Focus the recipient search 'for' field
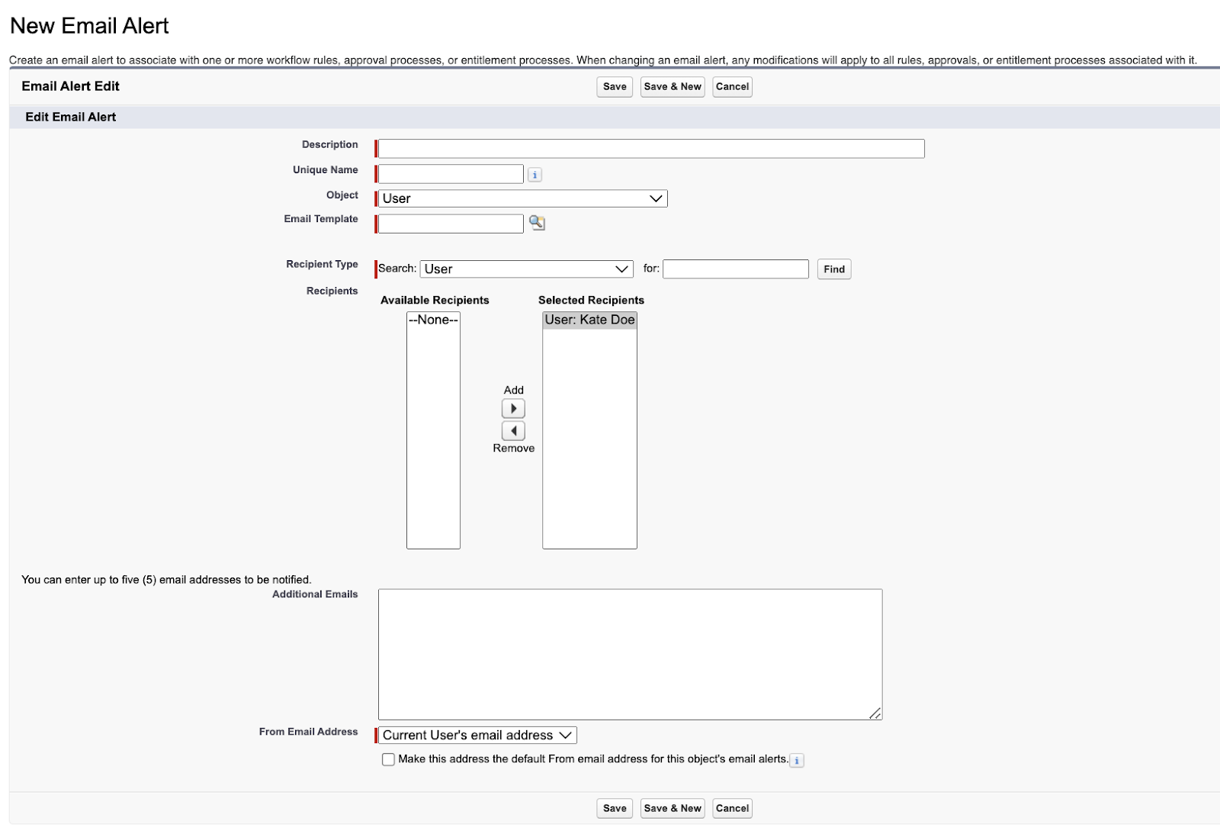The width and height of the screenshot is (1220, 837). (x=736, y=269)
